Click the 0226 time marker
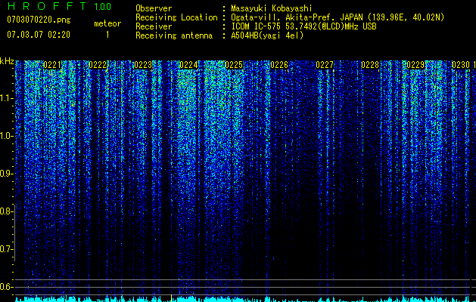The height and width of the screenshot is (302, 476). point(279,65)
